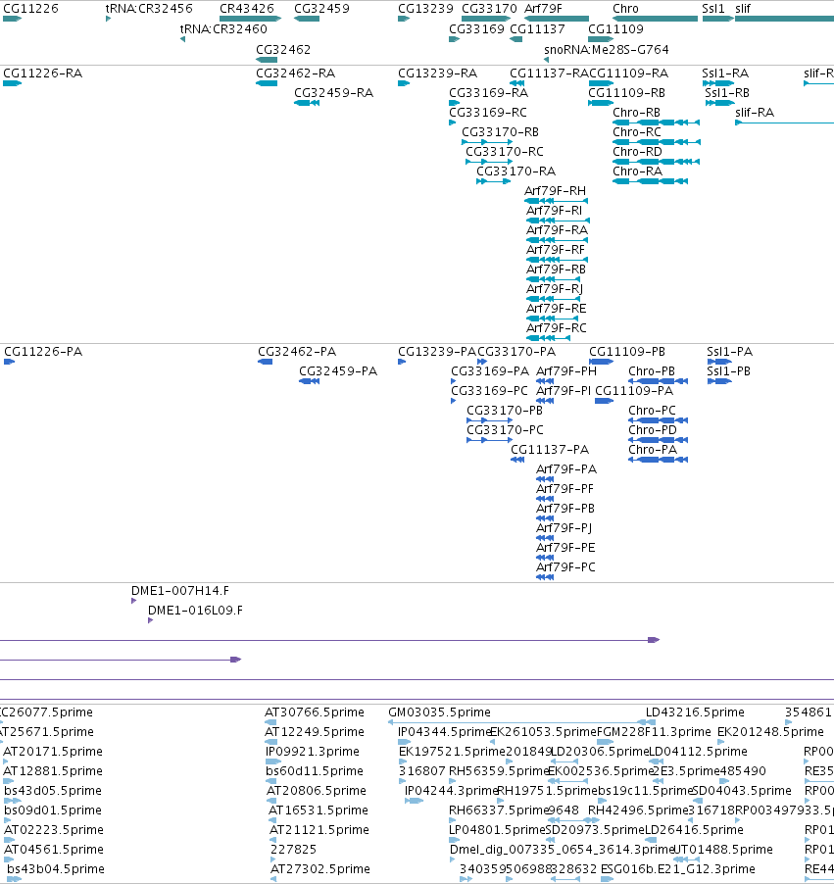
Task: Select the Arf79F gene label in top track
Action: pos(543,9)
